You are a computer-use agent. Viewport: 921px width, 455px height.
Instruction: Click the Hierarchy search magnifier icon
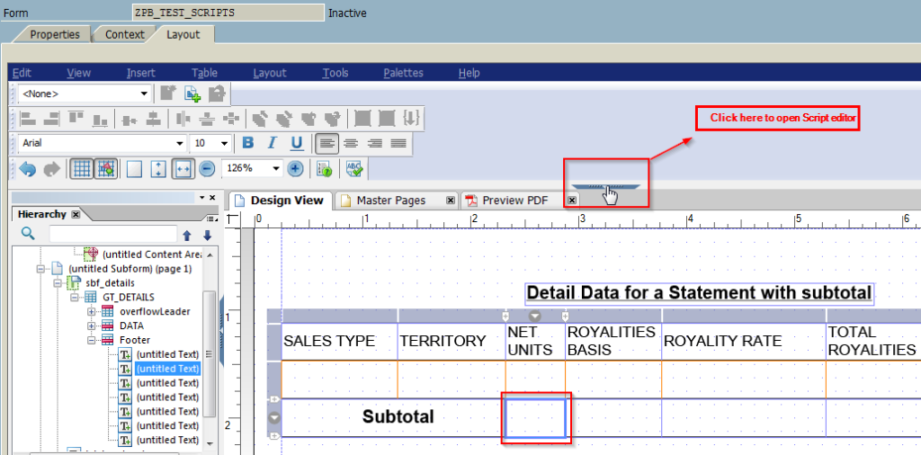point(28,234)
